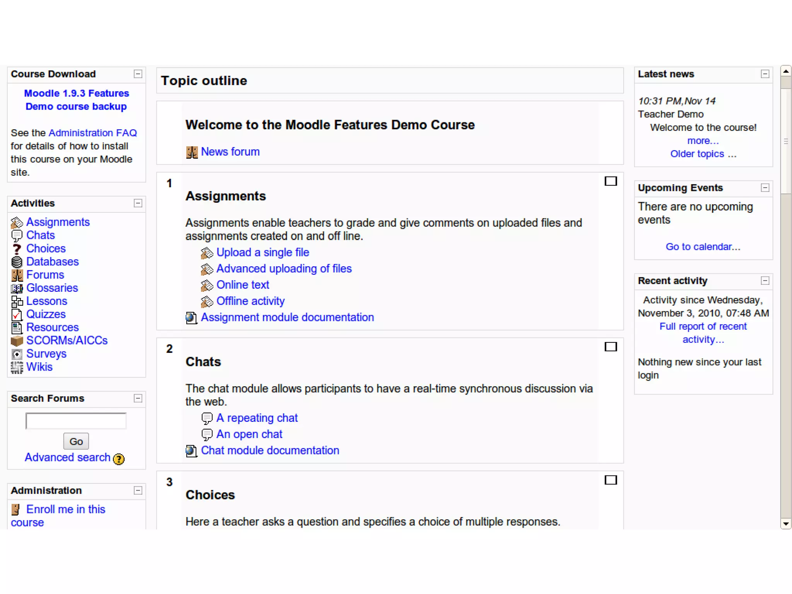This screenshot has width=792, height=594.
Task: Open the Advanced search help icon
Action: [119, 459]
